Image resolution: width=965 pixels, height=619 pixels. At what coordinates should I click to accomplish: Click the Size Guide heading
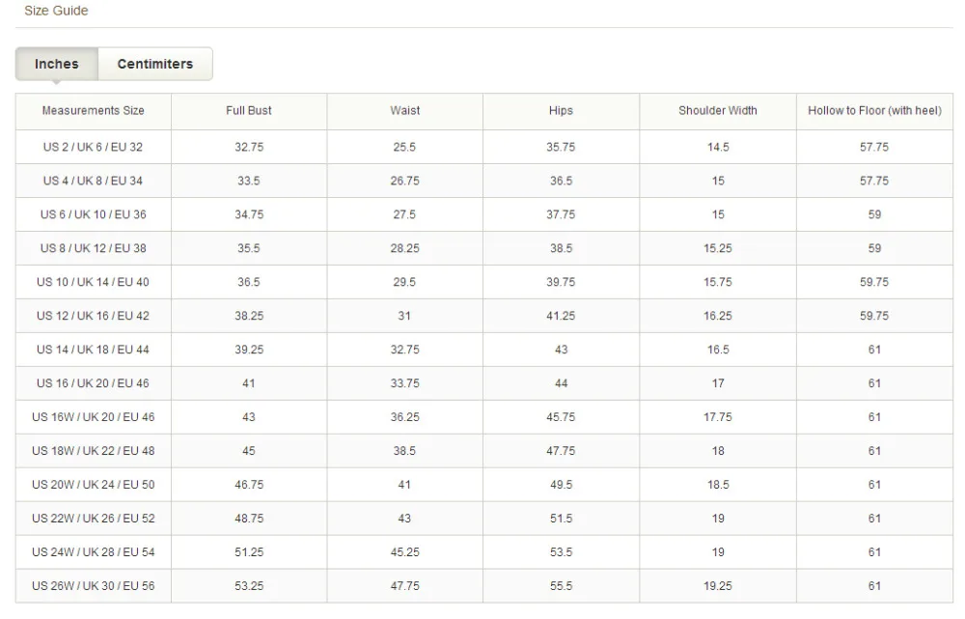coord(56,11)
